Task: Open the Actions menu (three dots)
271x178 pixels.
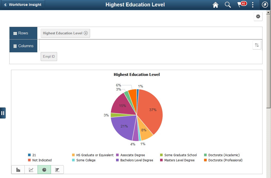Action: click(x=252, y=5)
